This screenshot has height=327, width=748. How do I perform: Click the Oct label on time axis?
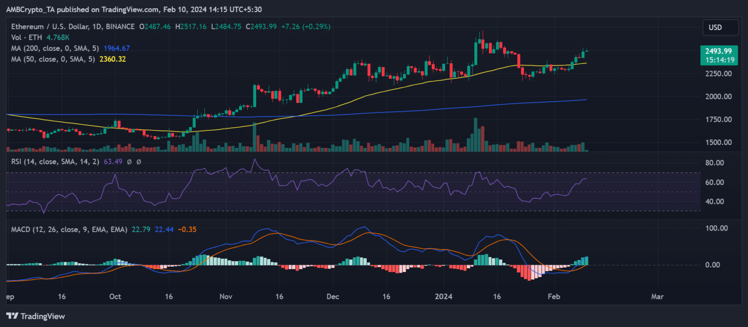115,296
